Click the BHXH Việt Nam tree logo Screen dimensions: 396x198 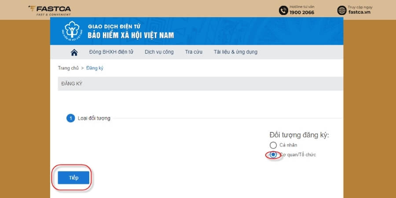pyautogui.click(x=72, y=31)
